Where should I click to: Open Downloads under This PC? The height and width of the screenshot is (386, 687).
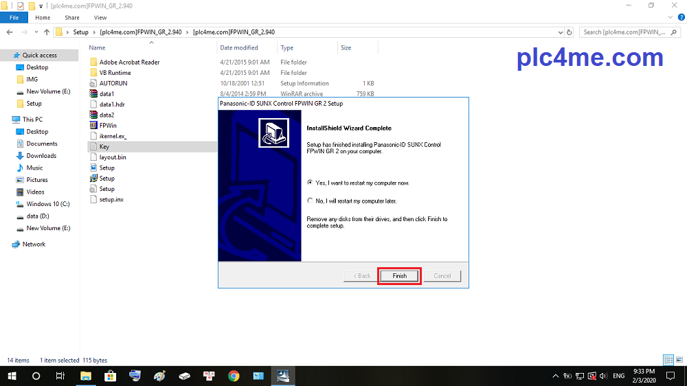[x=41, y=155]
